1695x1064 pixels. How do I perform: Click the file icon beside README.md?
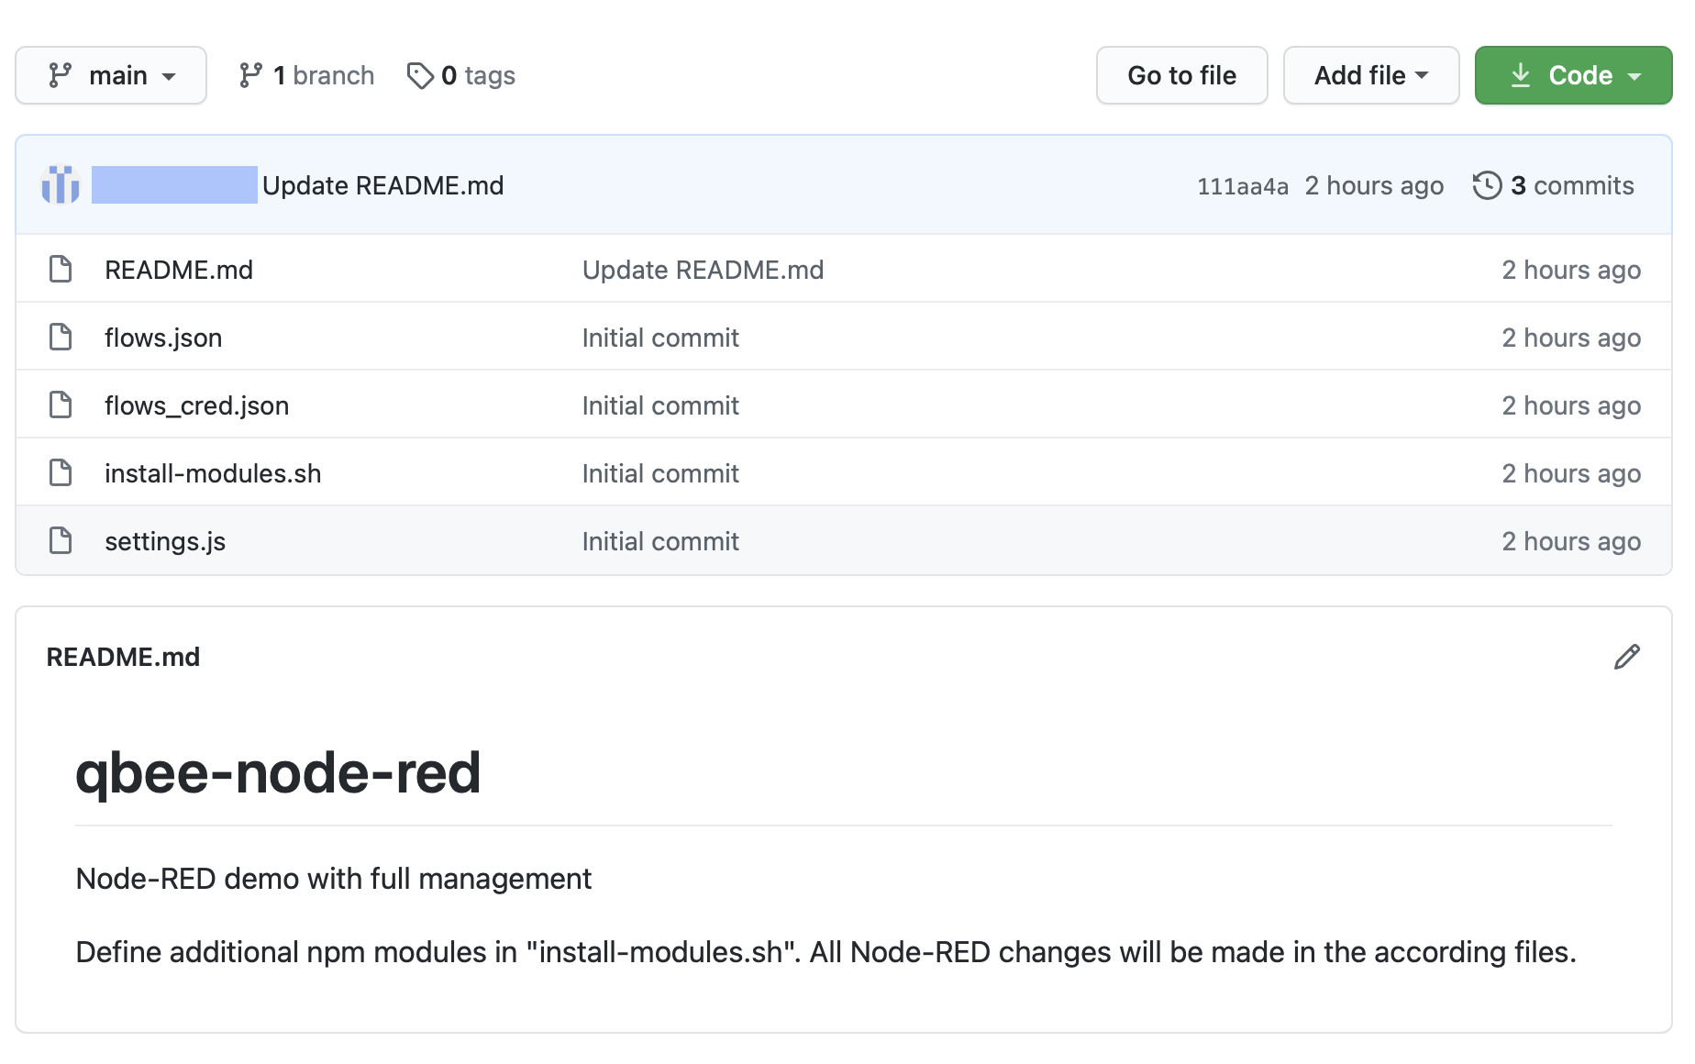pos(61,270)
